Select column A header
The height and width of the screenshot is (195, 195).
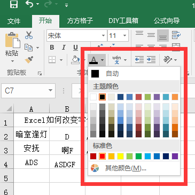point(32,108)
